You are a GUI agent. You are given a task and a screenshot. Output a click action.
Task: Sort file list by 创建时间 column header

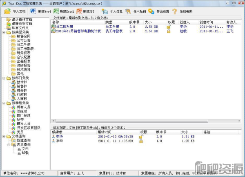coord(206,22)
